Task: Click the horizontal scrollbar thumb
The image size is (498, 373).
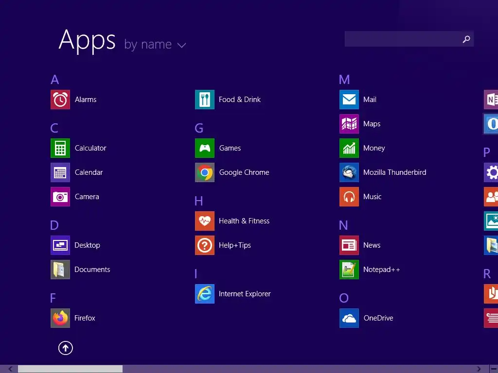Action: click(x=70, y=369)
